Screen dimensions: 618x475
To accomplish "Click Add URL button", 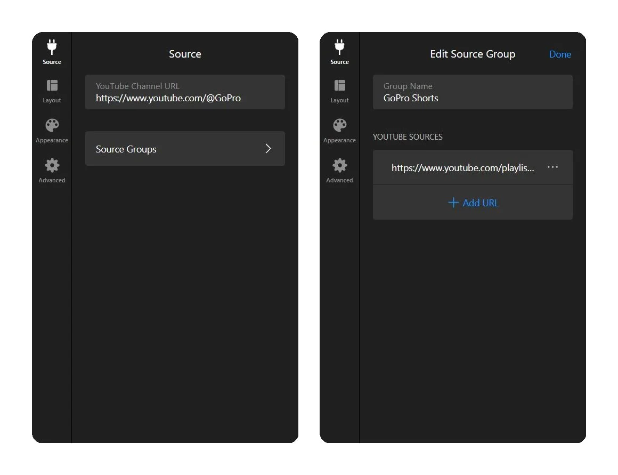I will [x=473, y=203].
